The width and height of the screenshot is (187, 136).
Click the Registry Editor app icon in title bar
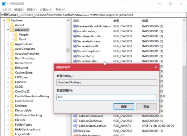tap(4, 4)
